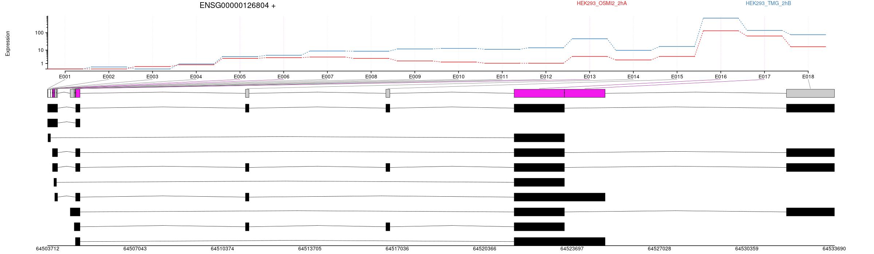This screenshot has height=254, width=874.
Task: Click exon label E002
Action: [x=109, y=77]
